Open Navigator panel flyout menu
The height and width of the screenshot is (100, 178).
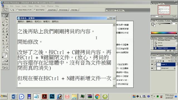176,4
